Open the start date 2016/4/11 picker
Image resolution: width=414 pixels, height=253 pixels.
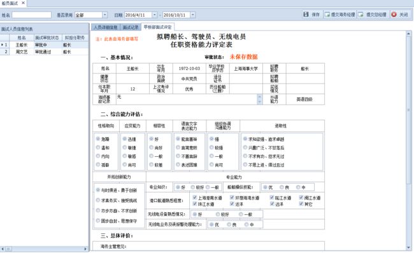[x=155, y=15]
